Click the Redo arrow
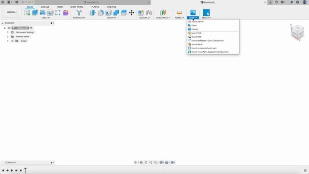The image size is (309, 174). (29, 2)
